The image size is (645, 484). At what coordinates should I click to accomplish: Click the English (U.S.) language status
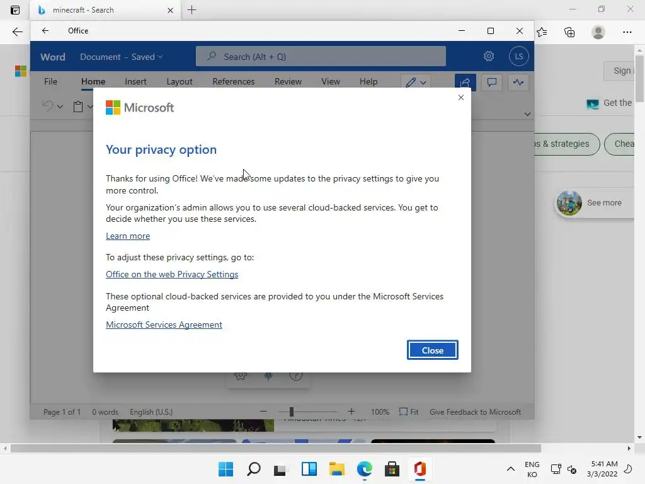[151, 412]
